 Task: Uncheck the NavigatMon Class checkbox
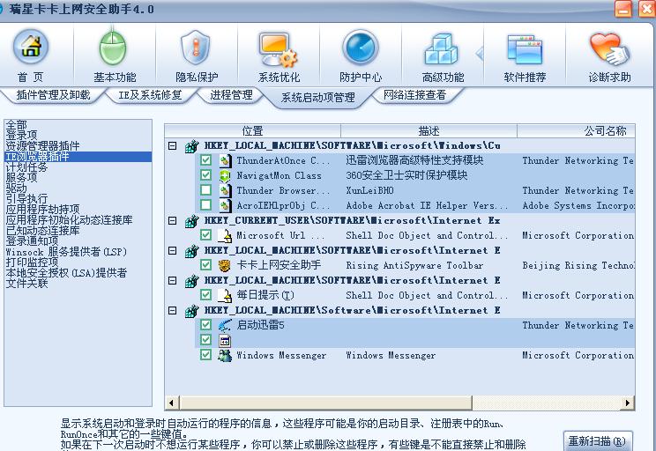point(205,174)
